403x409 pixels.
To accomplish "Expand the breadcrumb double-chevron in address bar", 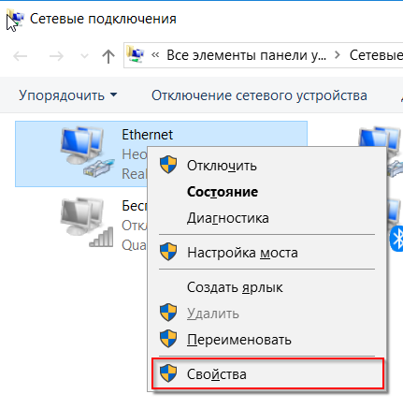I will pos(155,55).
